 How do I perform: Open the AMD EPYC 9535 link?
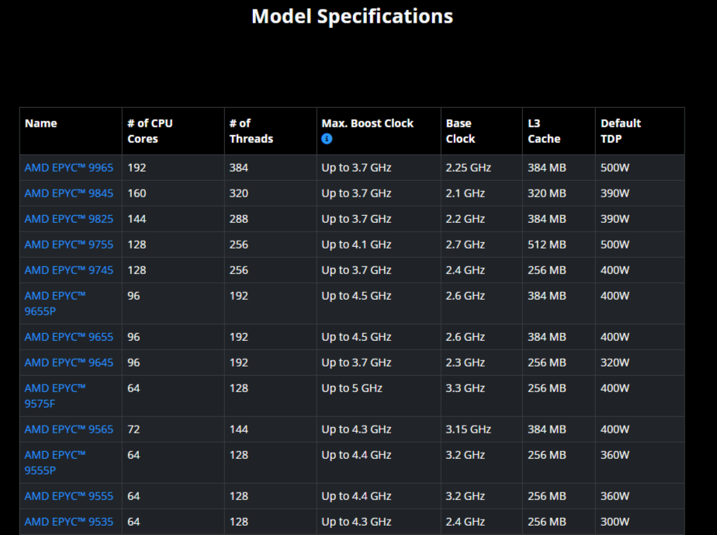click(68, 522)
